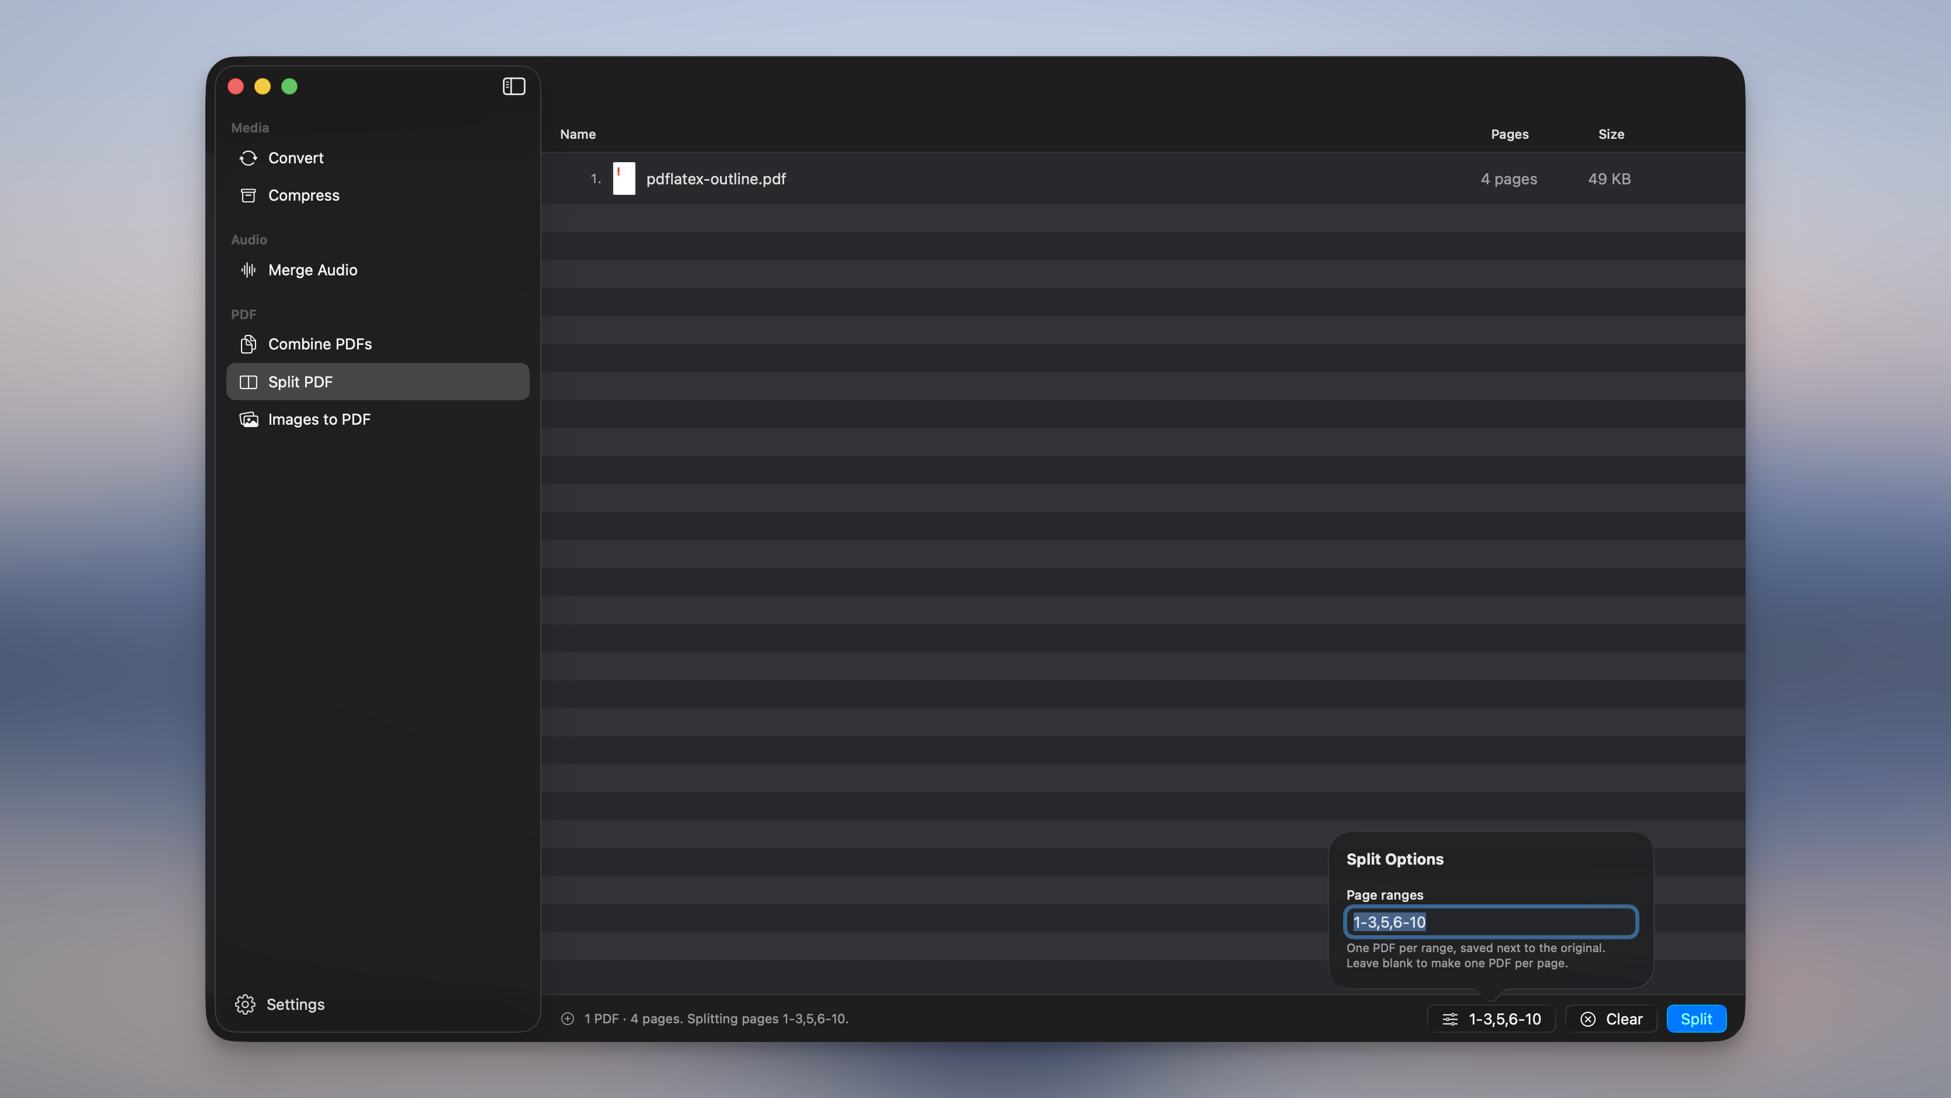Switch to Combine PDFs
Screen dimensions: 1951x1098
click(377, 344)
